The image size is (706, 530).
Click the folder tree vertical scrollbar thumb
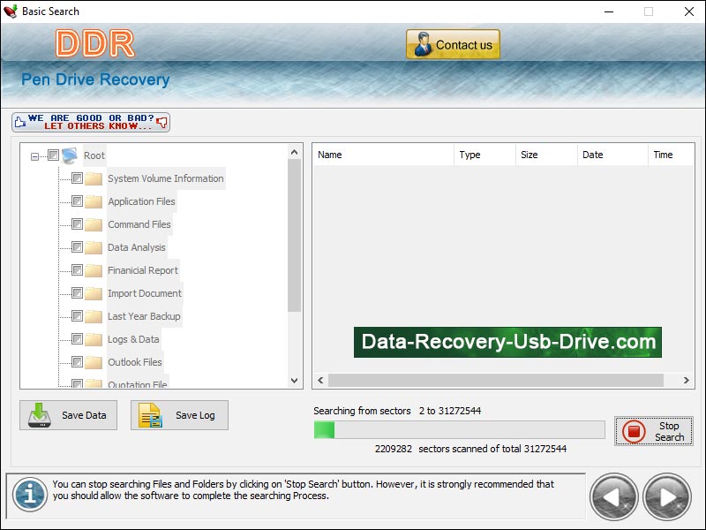(295, 235)
